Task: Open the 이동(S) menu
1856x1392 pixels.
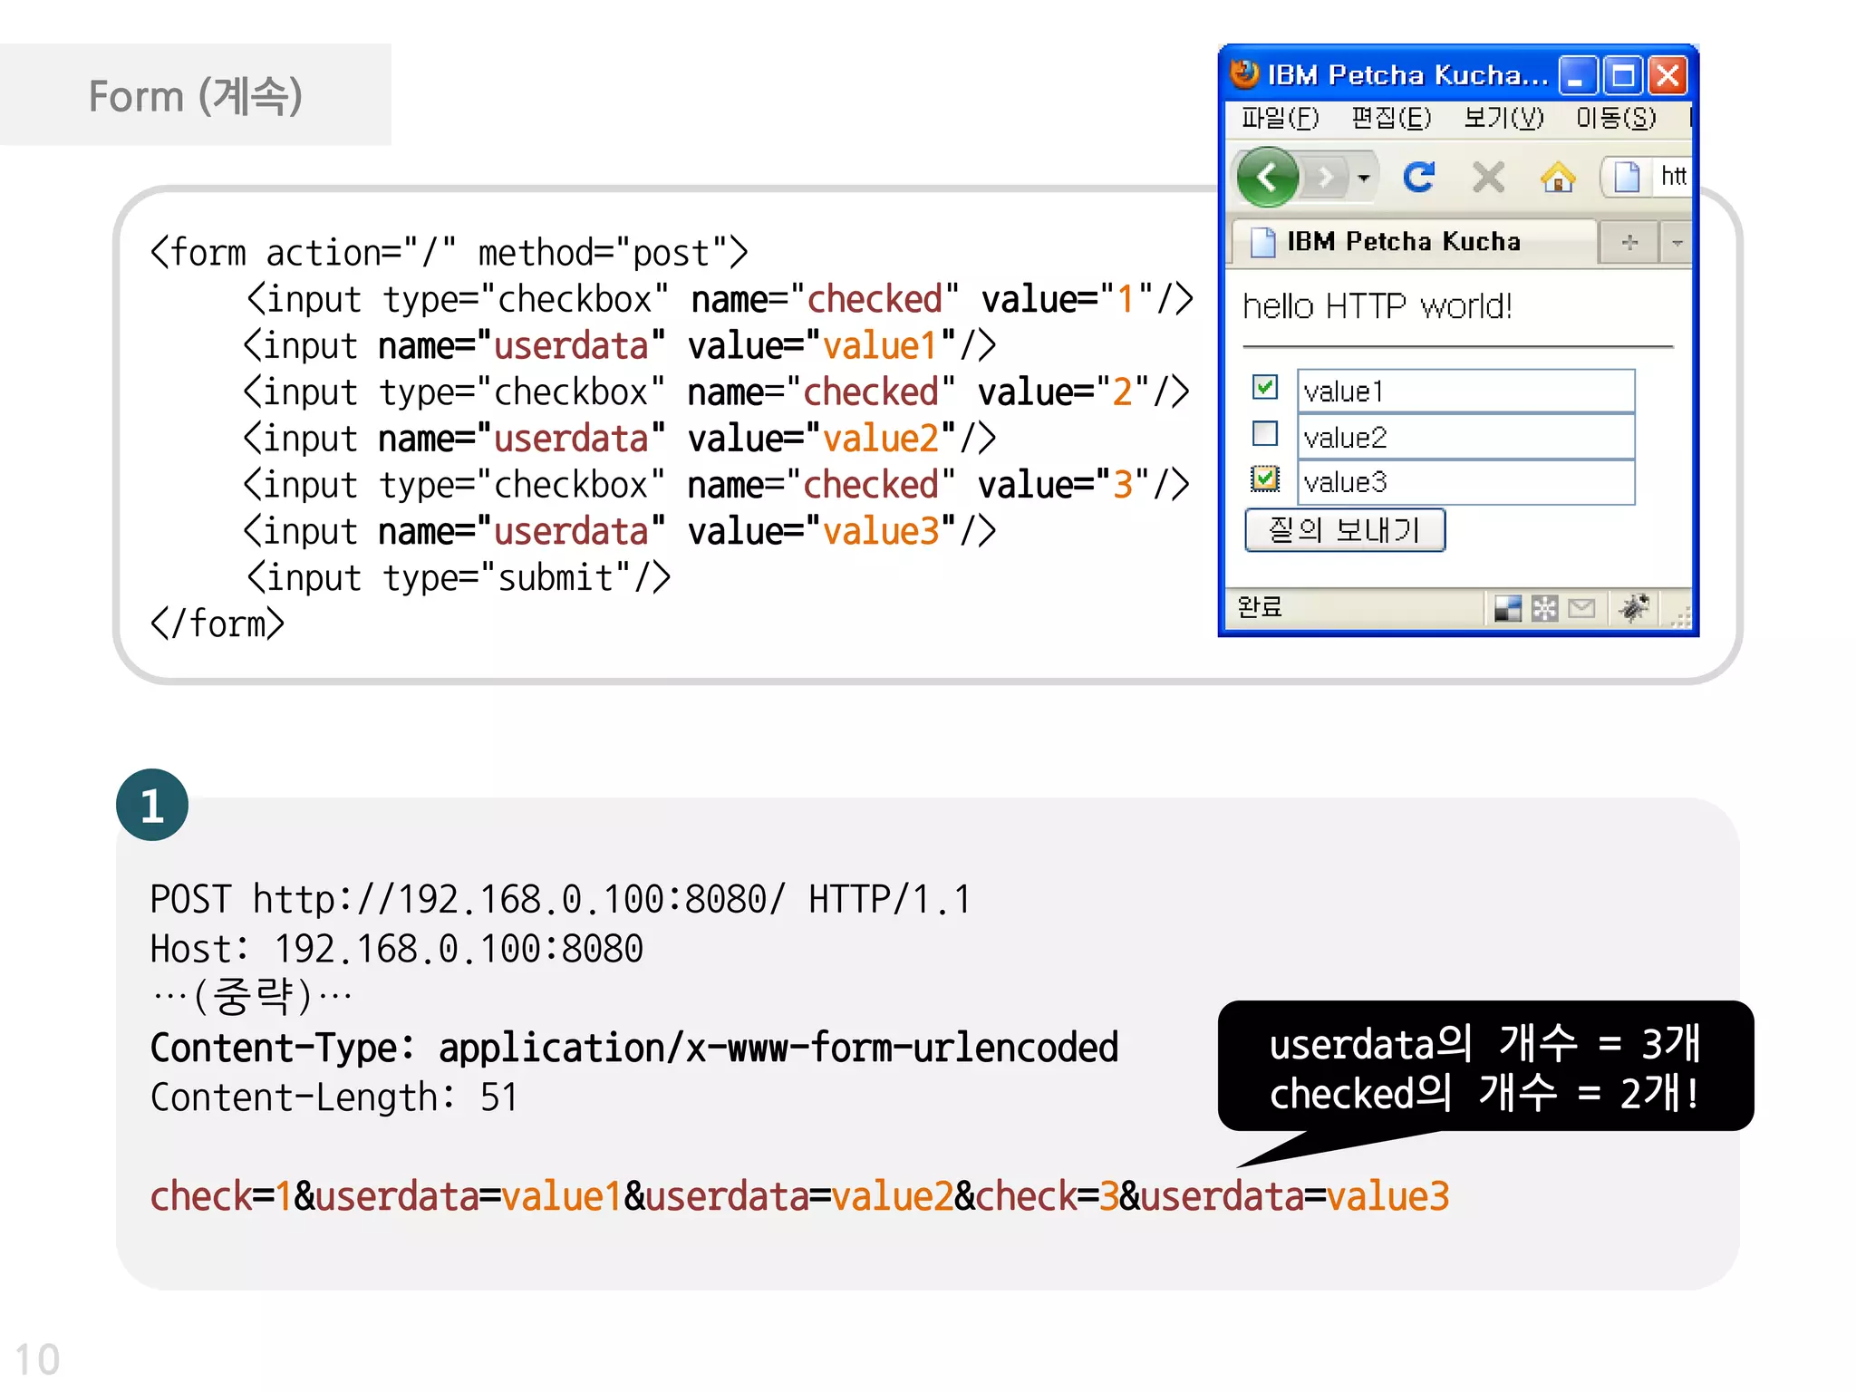Action: tap(1616, 119)
